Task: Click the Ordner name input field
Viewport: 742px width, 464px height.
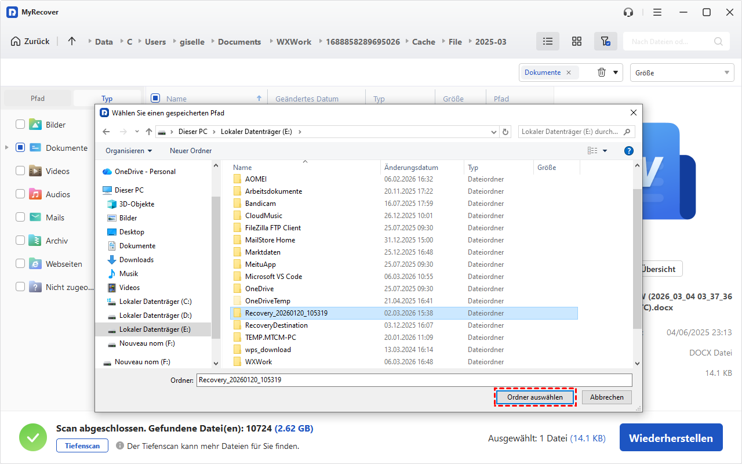Action: (x=414, y=380)
